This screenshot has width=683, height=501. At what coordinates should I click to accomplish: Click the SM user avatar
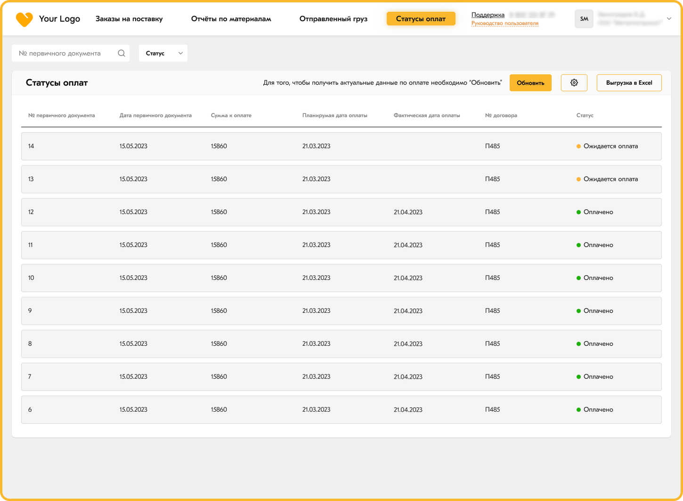coord(584,19)
